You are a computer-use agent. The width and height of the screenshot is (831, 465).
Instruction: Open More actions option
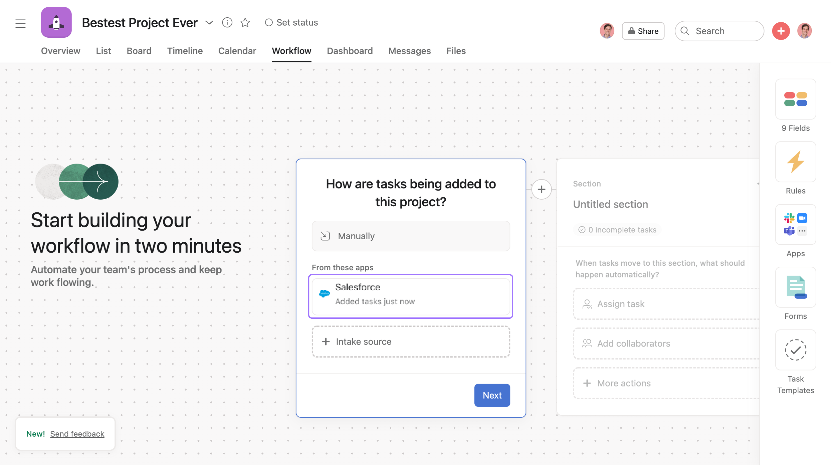click(666, 383)
